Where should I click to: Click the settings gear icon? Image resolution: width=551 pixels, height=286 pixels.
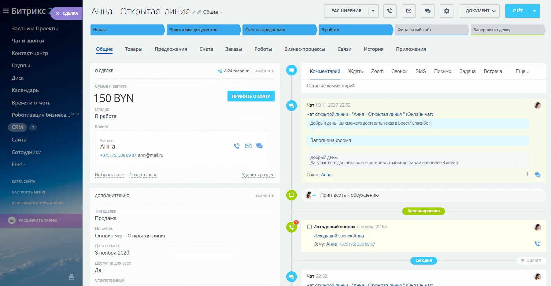click(x=446, y=11)
